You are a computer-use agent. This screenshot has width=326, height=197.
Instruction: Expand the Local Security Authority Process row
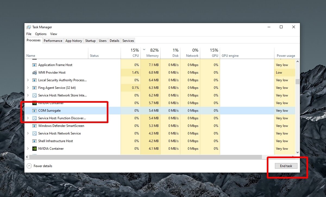[x=28, y=80]
